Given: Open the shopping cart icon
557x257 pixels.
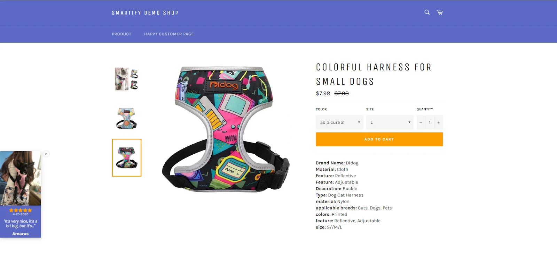Looking at the screenshot, I should point(440,12).
